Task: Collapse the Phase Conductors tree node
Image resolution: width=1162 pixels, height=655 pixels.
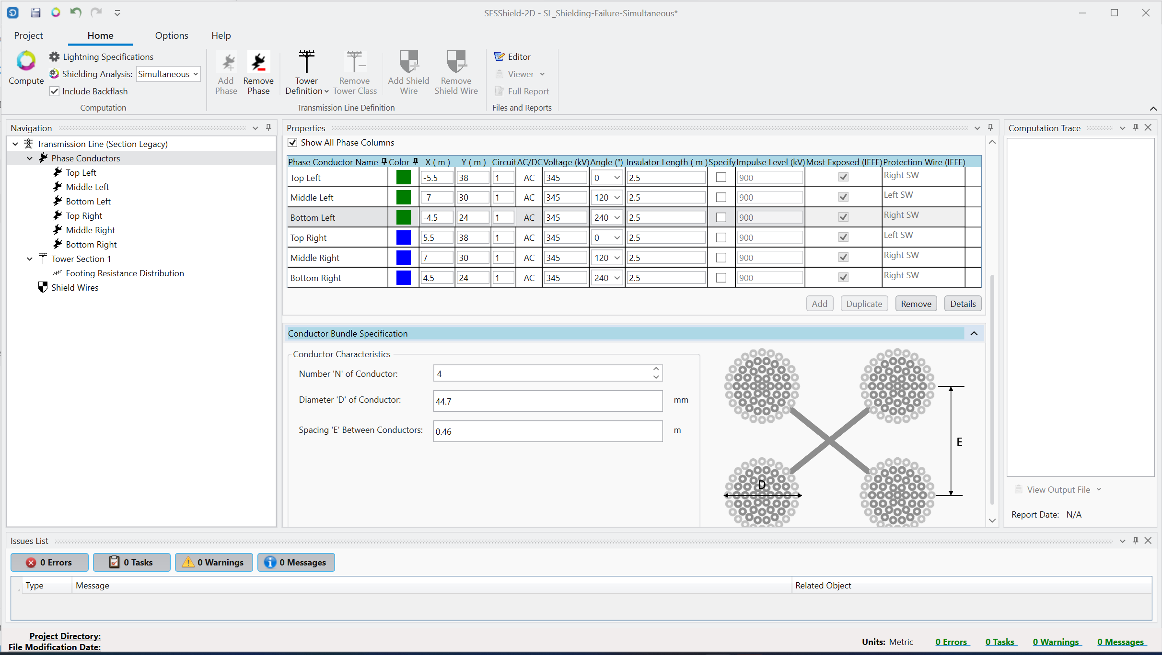Action: click(30, 158)
